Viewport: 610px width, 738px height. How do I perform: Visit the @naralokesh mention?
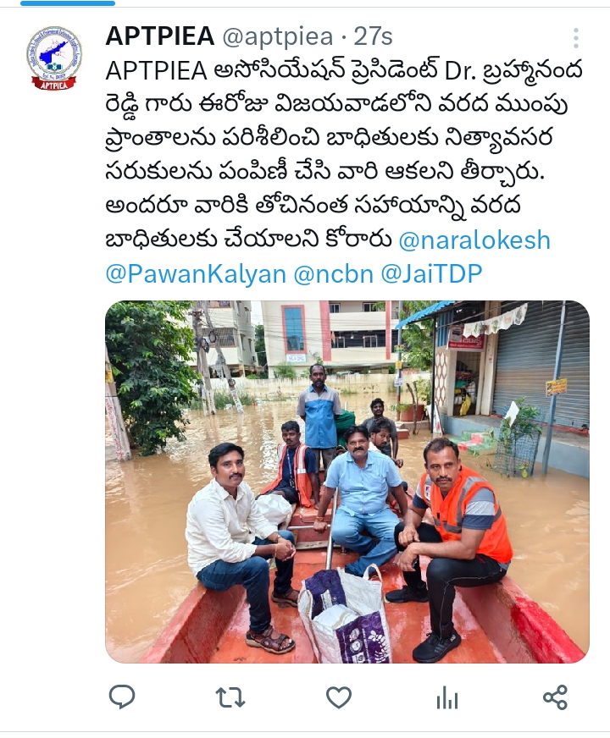pyautogui.click(x=474, y=240)
